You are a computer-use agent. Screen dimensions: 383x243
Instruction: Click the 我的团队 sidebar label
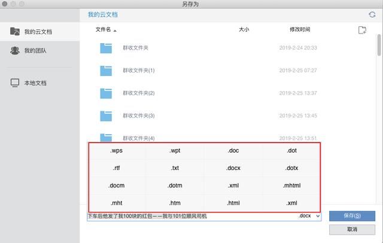pos(35,50)
